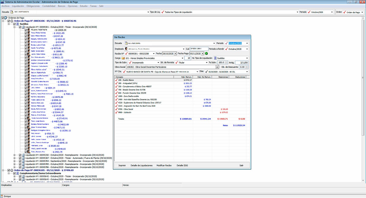Expand the Liquidación 00095785 node
Screen dimensions: 366x198
[14, 164]
